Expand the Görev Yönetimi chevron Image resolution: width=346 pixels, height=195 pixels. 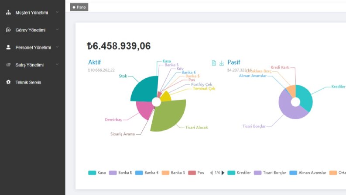[x=57, y=29]
